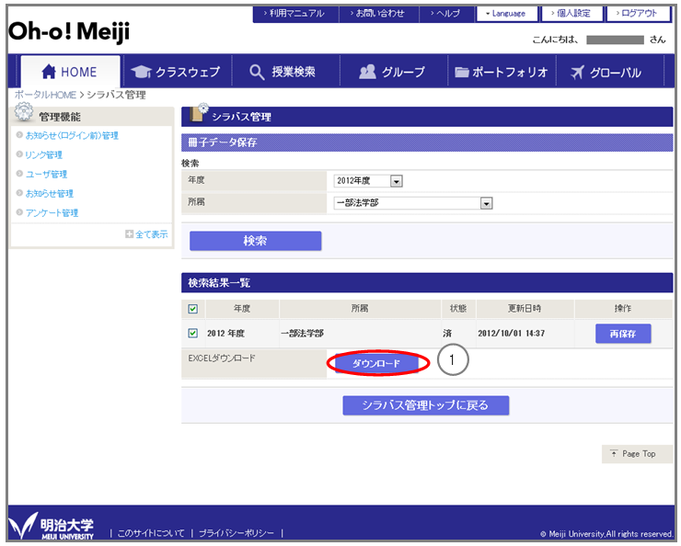Open the ユーザ管理 link
Screen dimensions: 681x546
click(46, 175)
